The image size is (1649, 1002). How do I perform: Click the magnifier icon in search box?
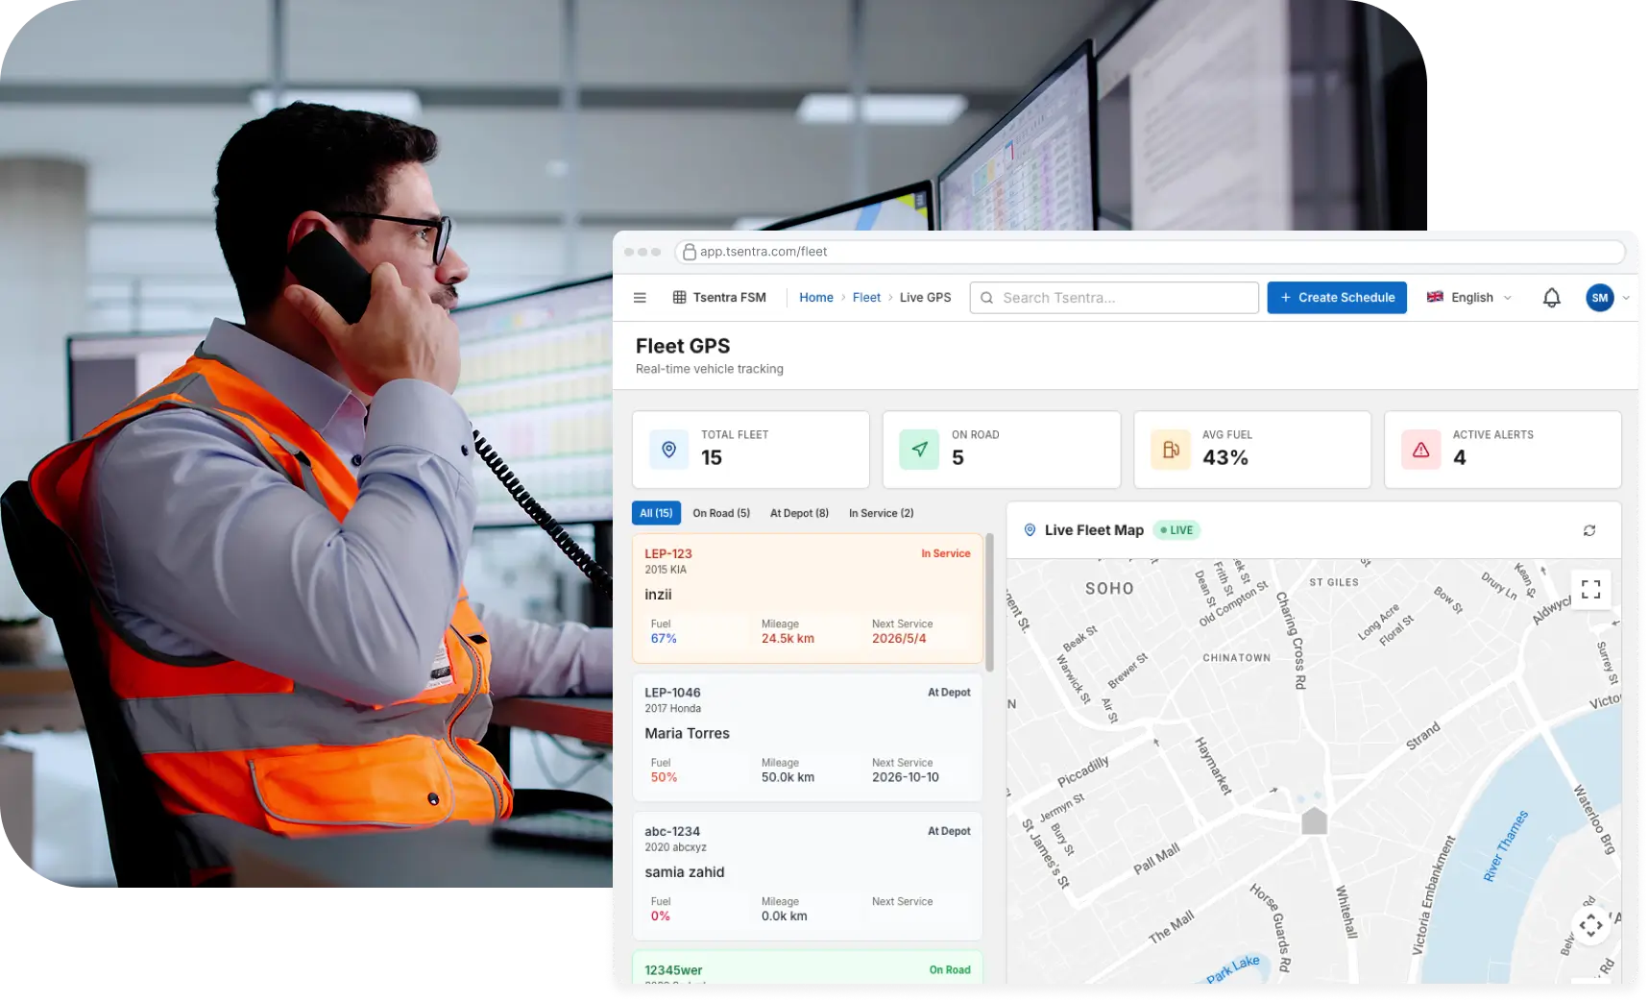[x=986, y=298]
